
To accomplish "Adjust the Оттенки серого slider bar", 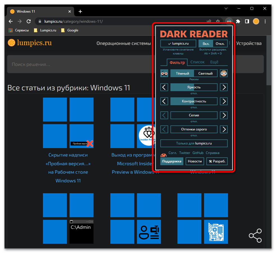I will [194, 129].
